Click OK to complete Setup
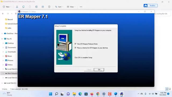 (x=99, y=70)
